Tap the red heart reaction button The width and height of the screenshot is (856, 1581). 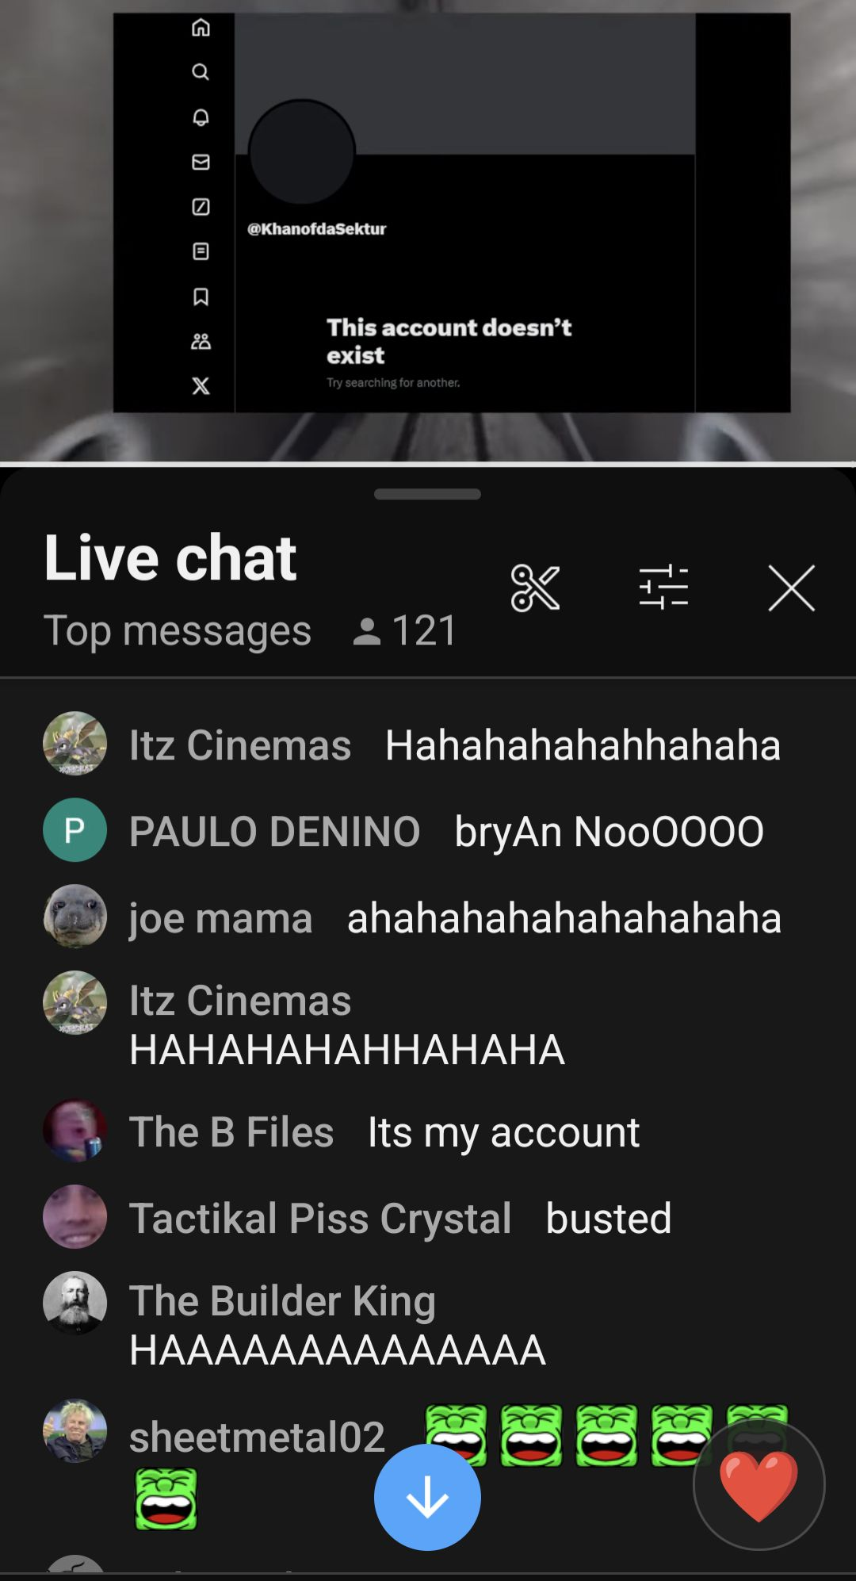pos(759,1485)
